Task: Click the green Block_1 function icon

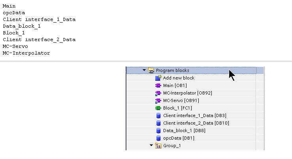Action: point(158,108)
